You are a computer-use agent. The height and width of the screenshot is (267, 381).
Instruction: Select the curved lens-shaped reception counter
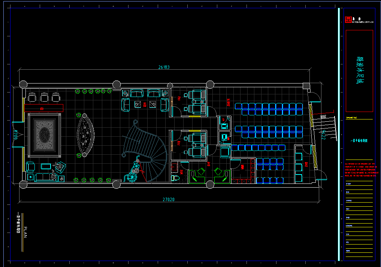[x=85, y=135]
